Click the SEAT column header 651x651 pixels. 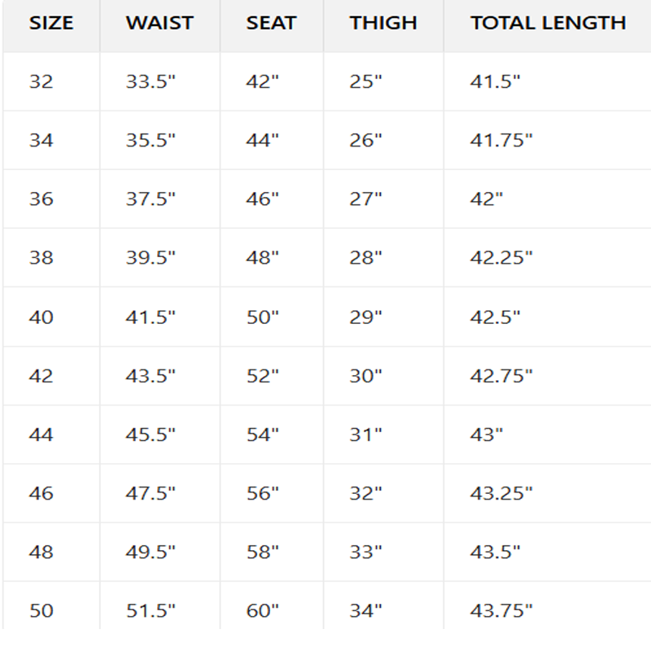(x=271, y=23)
